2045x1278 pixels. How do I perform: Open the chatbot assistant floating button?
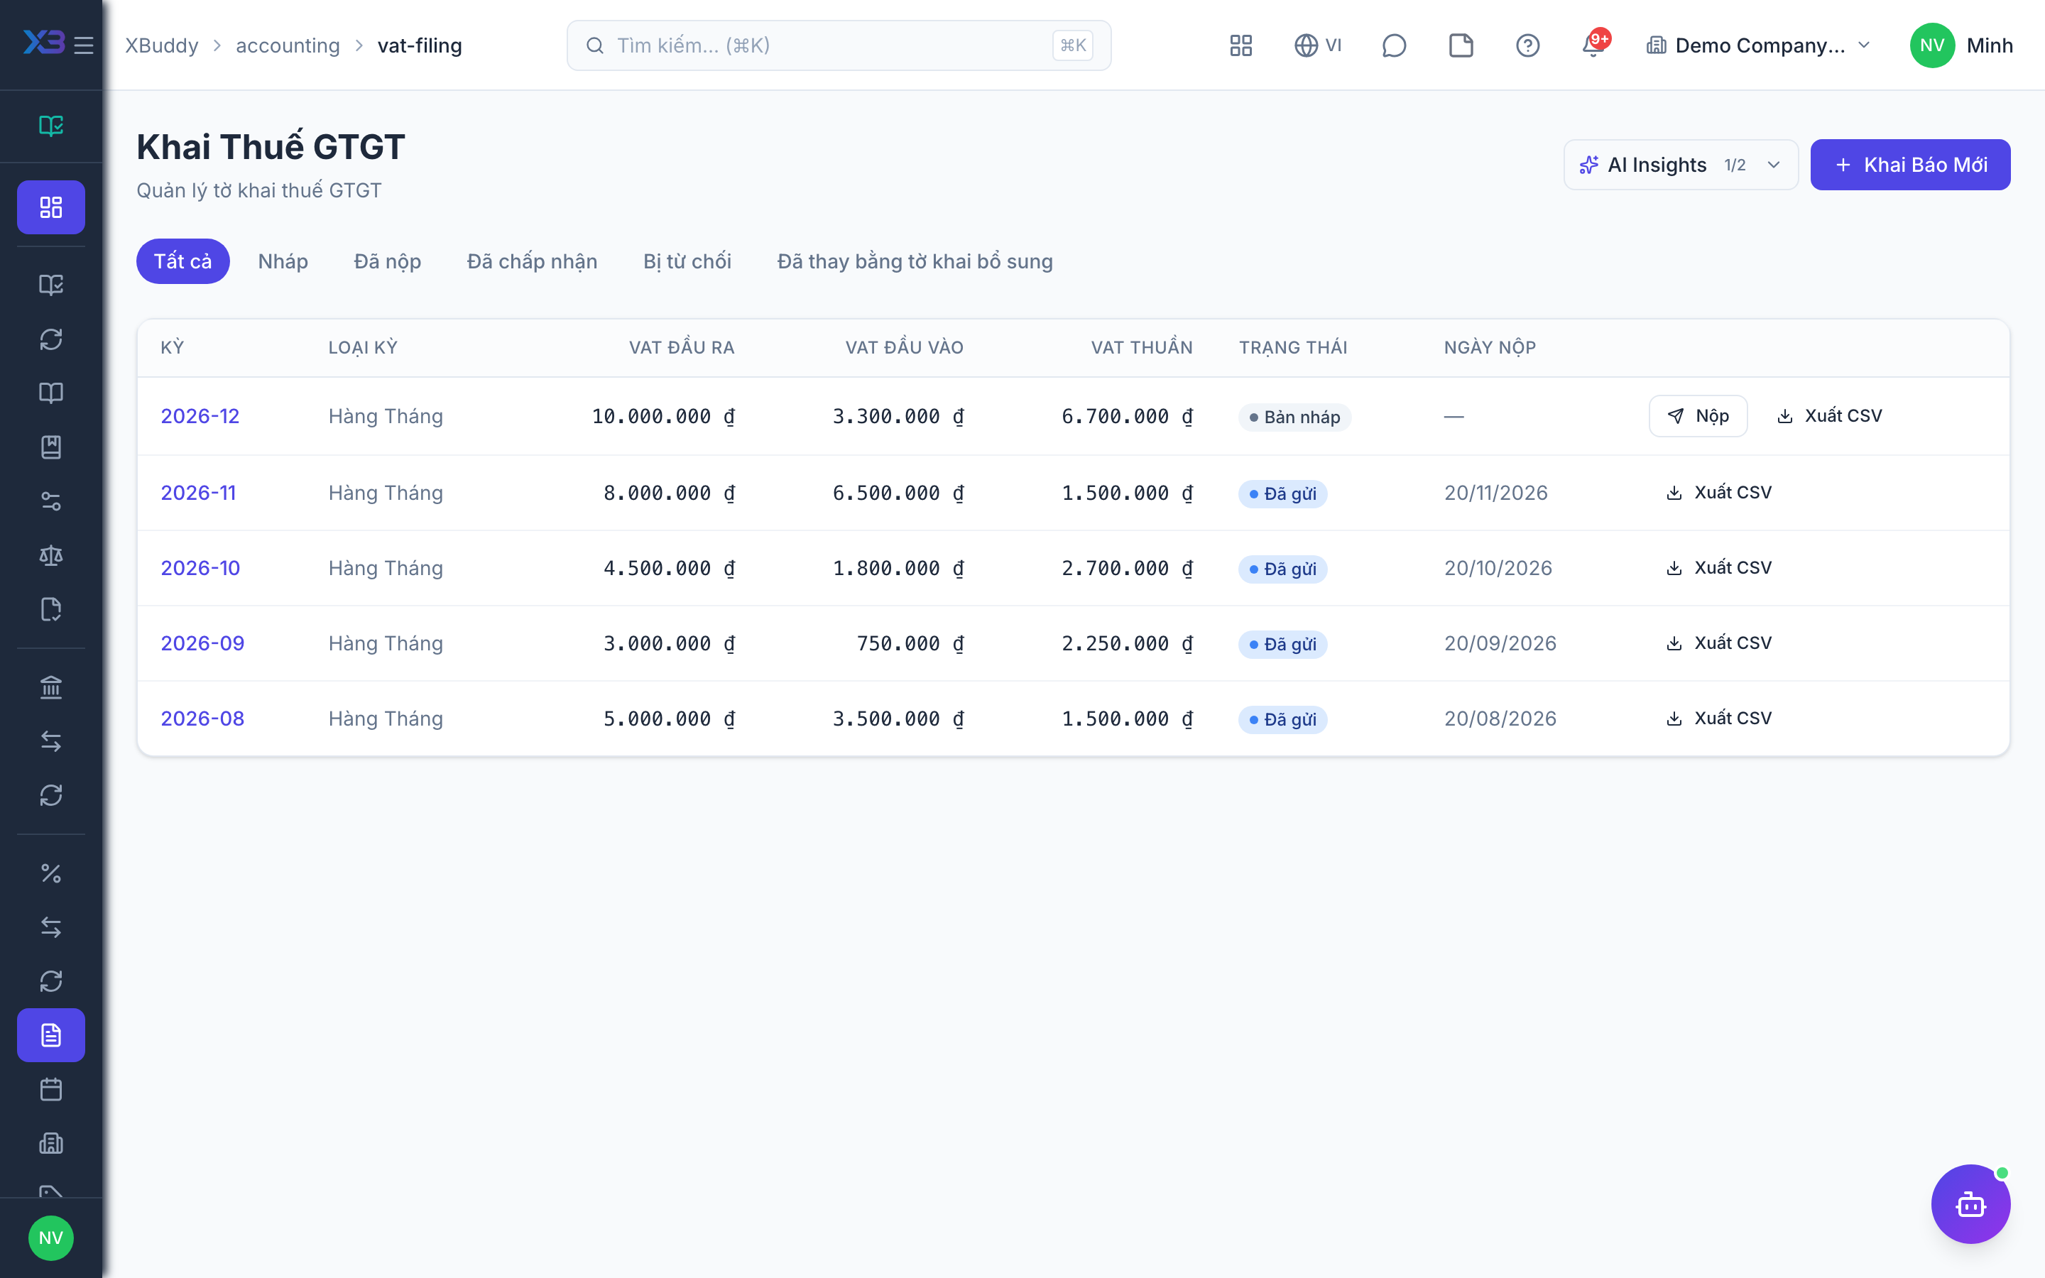pyautogui.click(x=1970, y=1203)
